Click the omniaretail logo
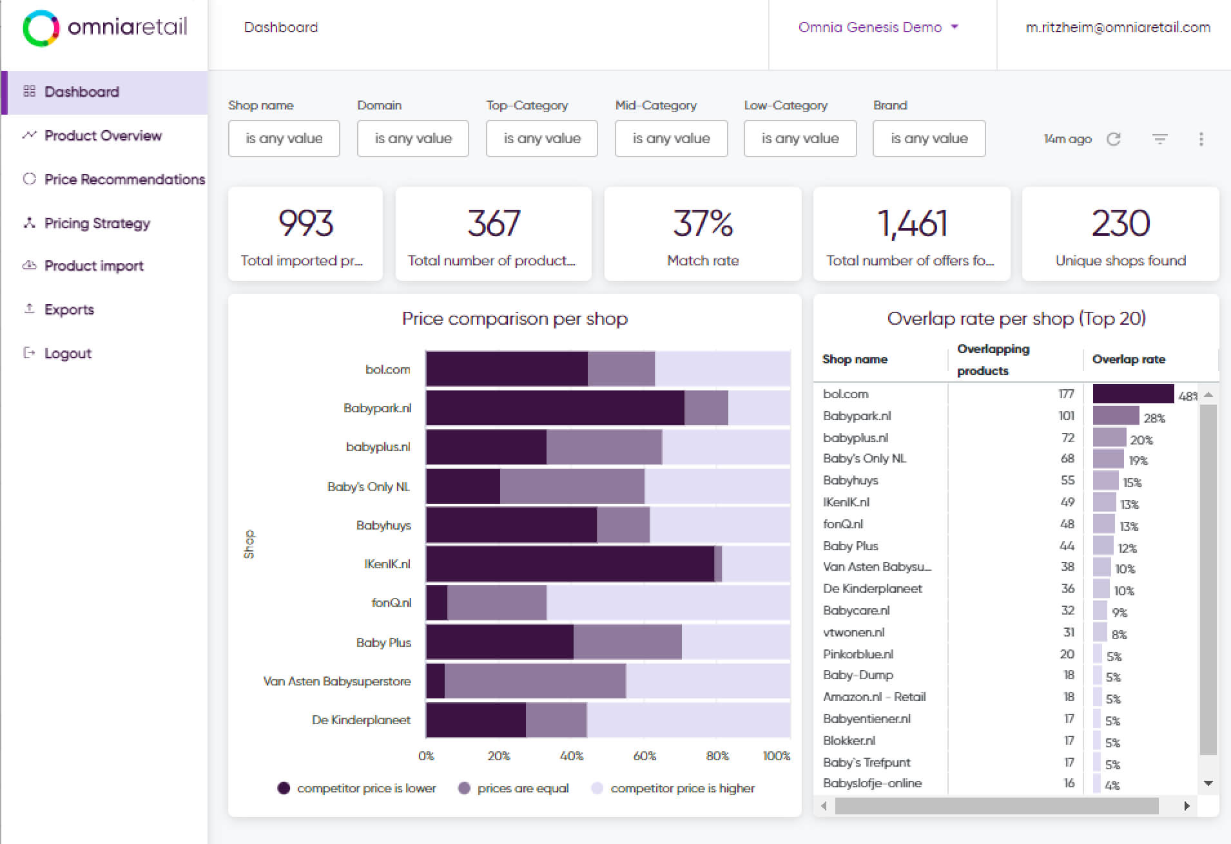Screen dimensions: 1231x844 (105, 28)
